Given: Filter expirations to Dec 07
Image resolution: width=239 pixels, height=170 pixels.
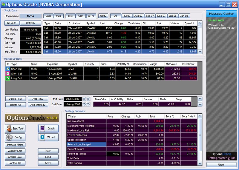Looking at the screenshot, I should [161, 16].
